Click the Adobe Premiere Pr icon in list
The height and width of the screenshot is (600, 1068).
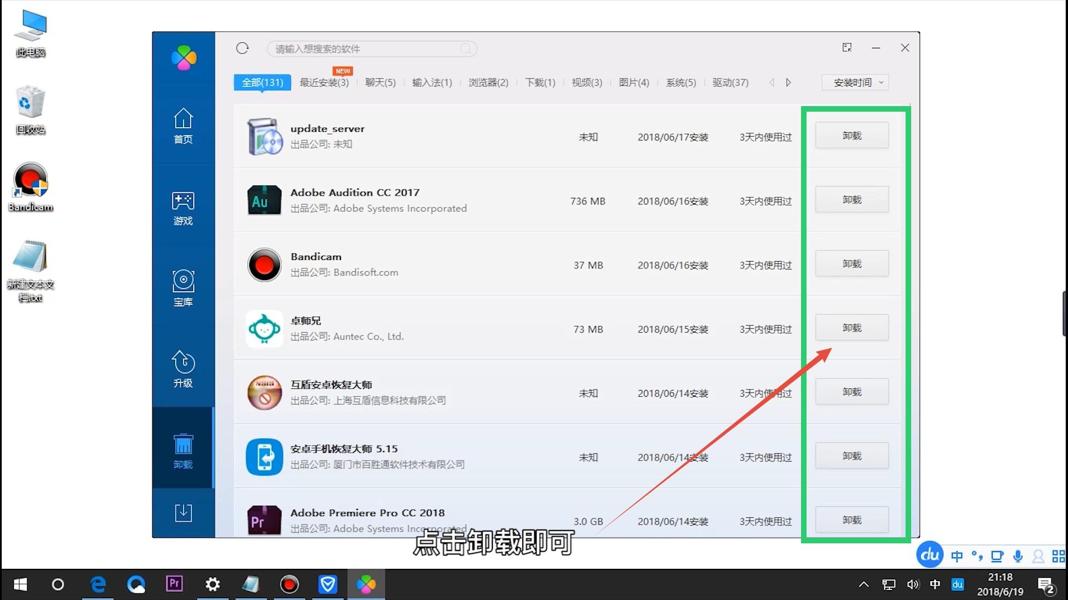(x=264, y=521)
